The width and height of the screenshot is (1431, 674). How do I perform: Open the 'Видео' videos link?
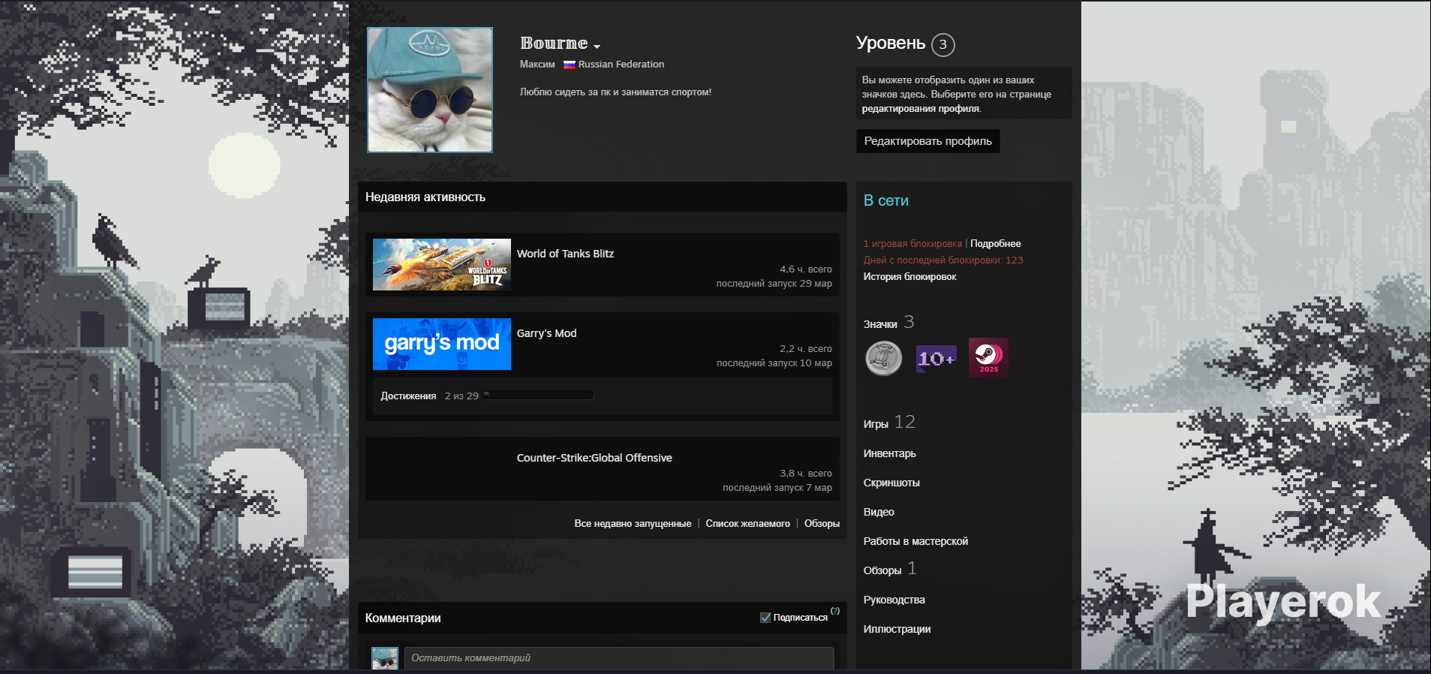[x=879, y=512]
